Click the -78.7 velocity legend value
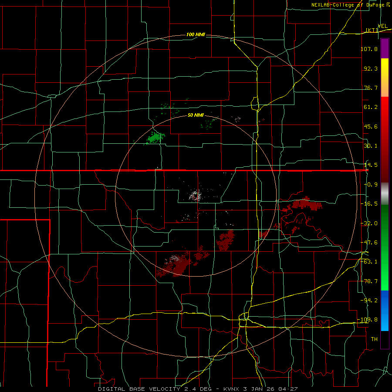 (369, 281)
